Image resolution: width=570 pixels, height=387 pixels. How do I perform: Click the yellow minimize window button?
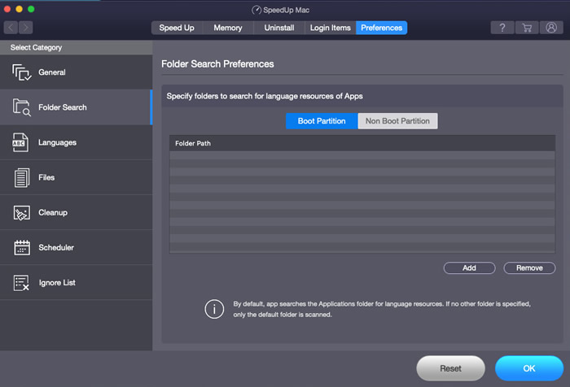(19, 9)
